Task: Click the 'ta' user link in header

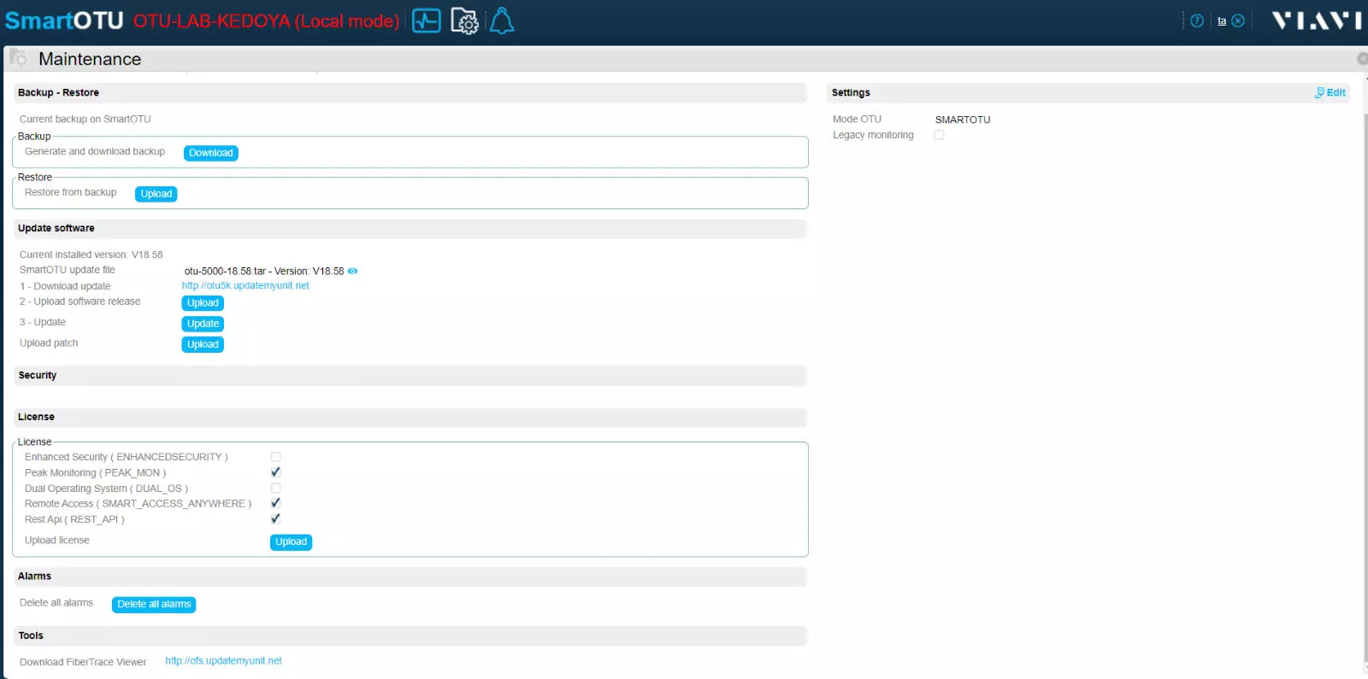Action: point(1222,21)
